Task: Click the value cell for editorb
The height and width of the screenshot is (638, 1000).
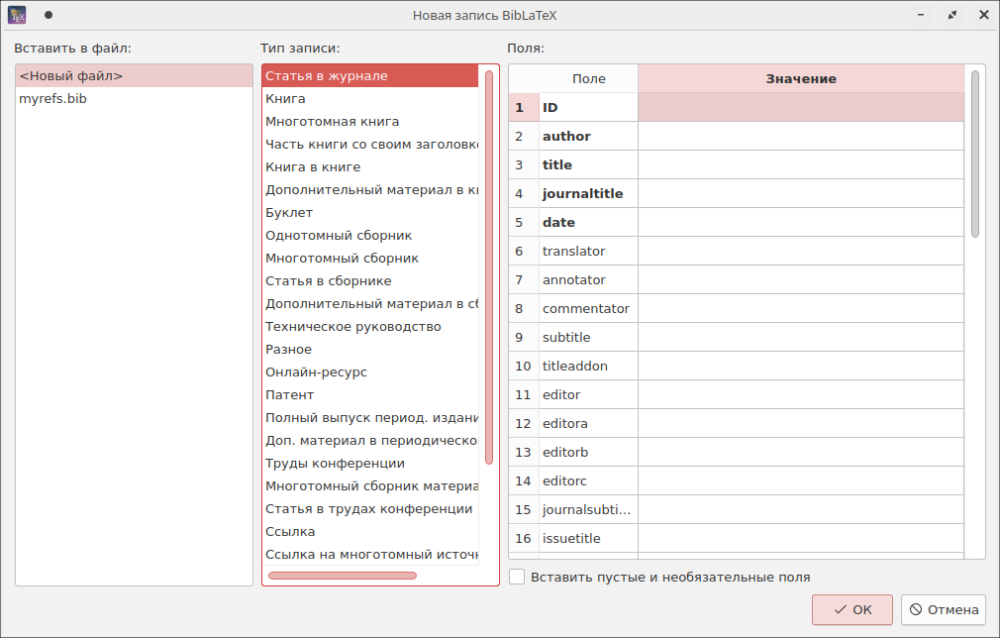Action: (801, 452)
